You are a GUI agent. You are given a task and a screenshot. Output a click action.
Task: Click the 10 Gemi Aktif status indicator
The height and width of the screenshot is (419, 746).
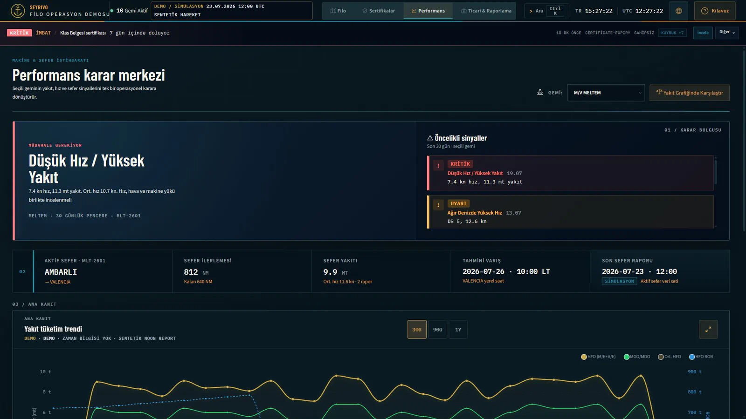(129, 10)
